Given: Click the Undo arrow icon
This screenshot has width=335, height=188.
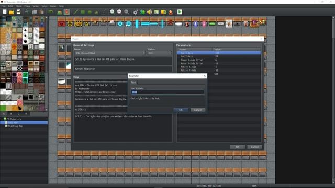Looking at the screenshot, I should [51, 12].
